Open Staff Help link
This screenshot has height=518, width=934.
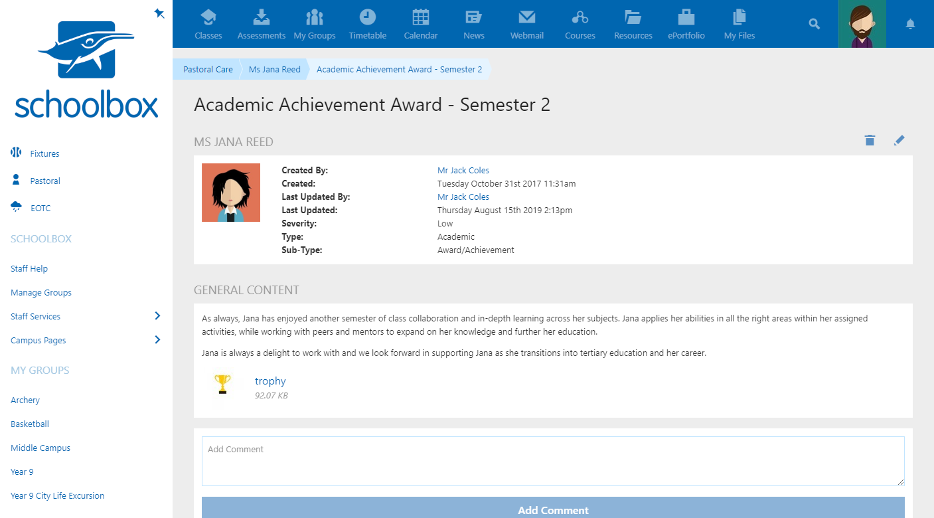click(x=29, y=268)
